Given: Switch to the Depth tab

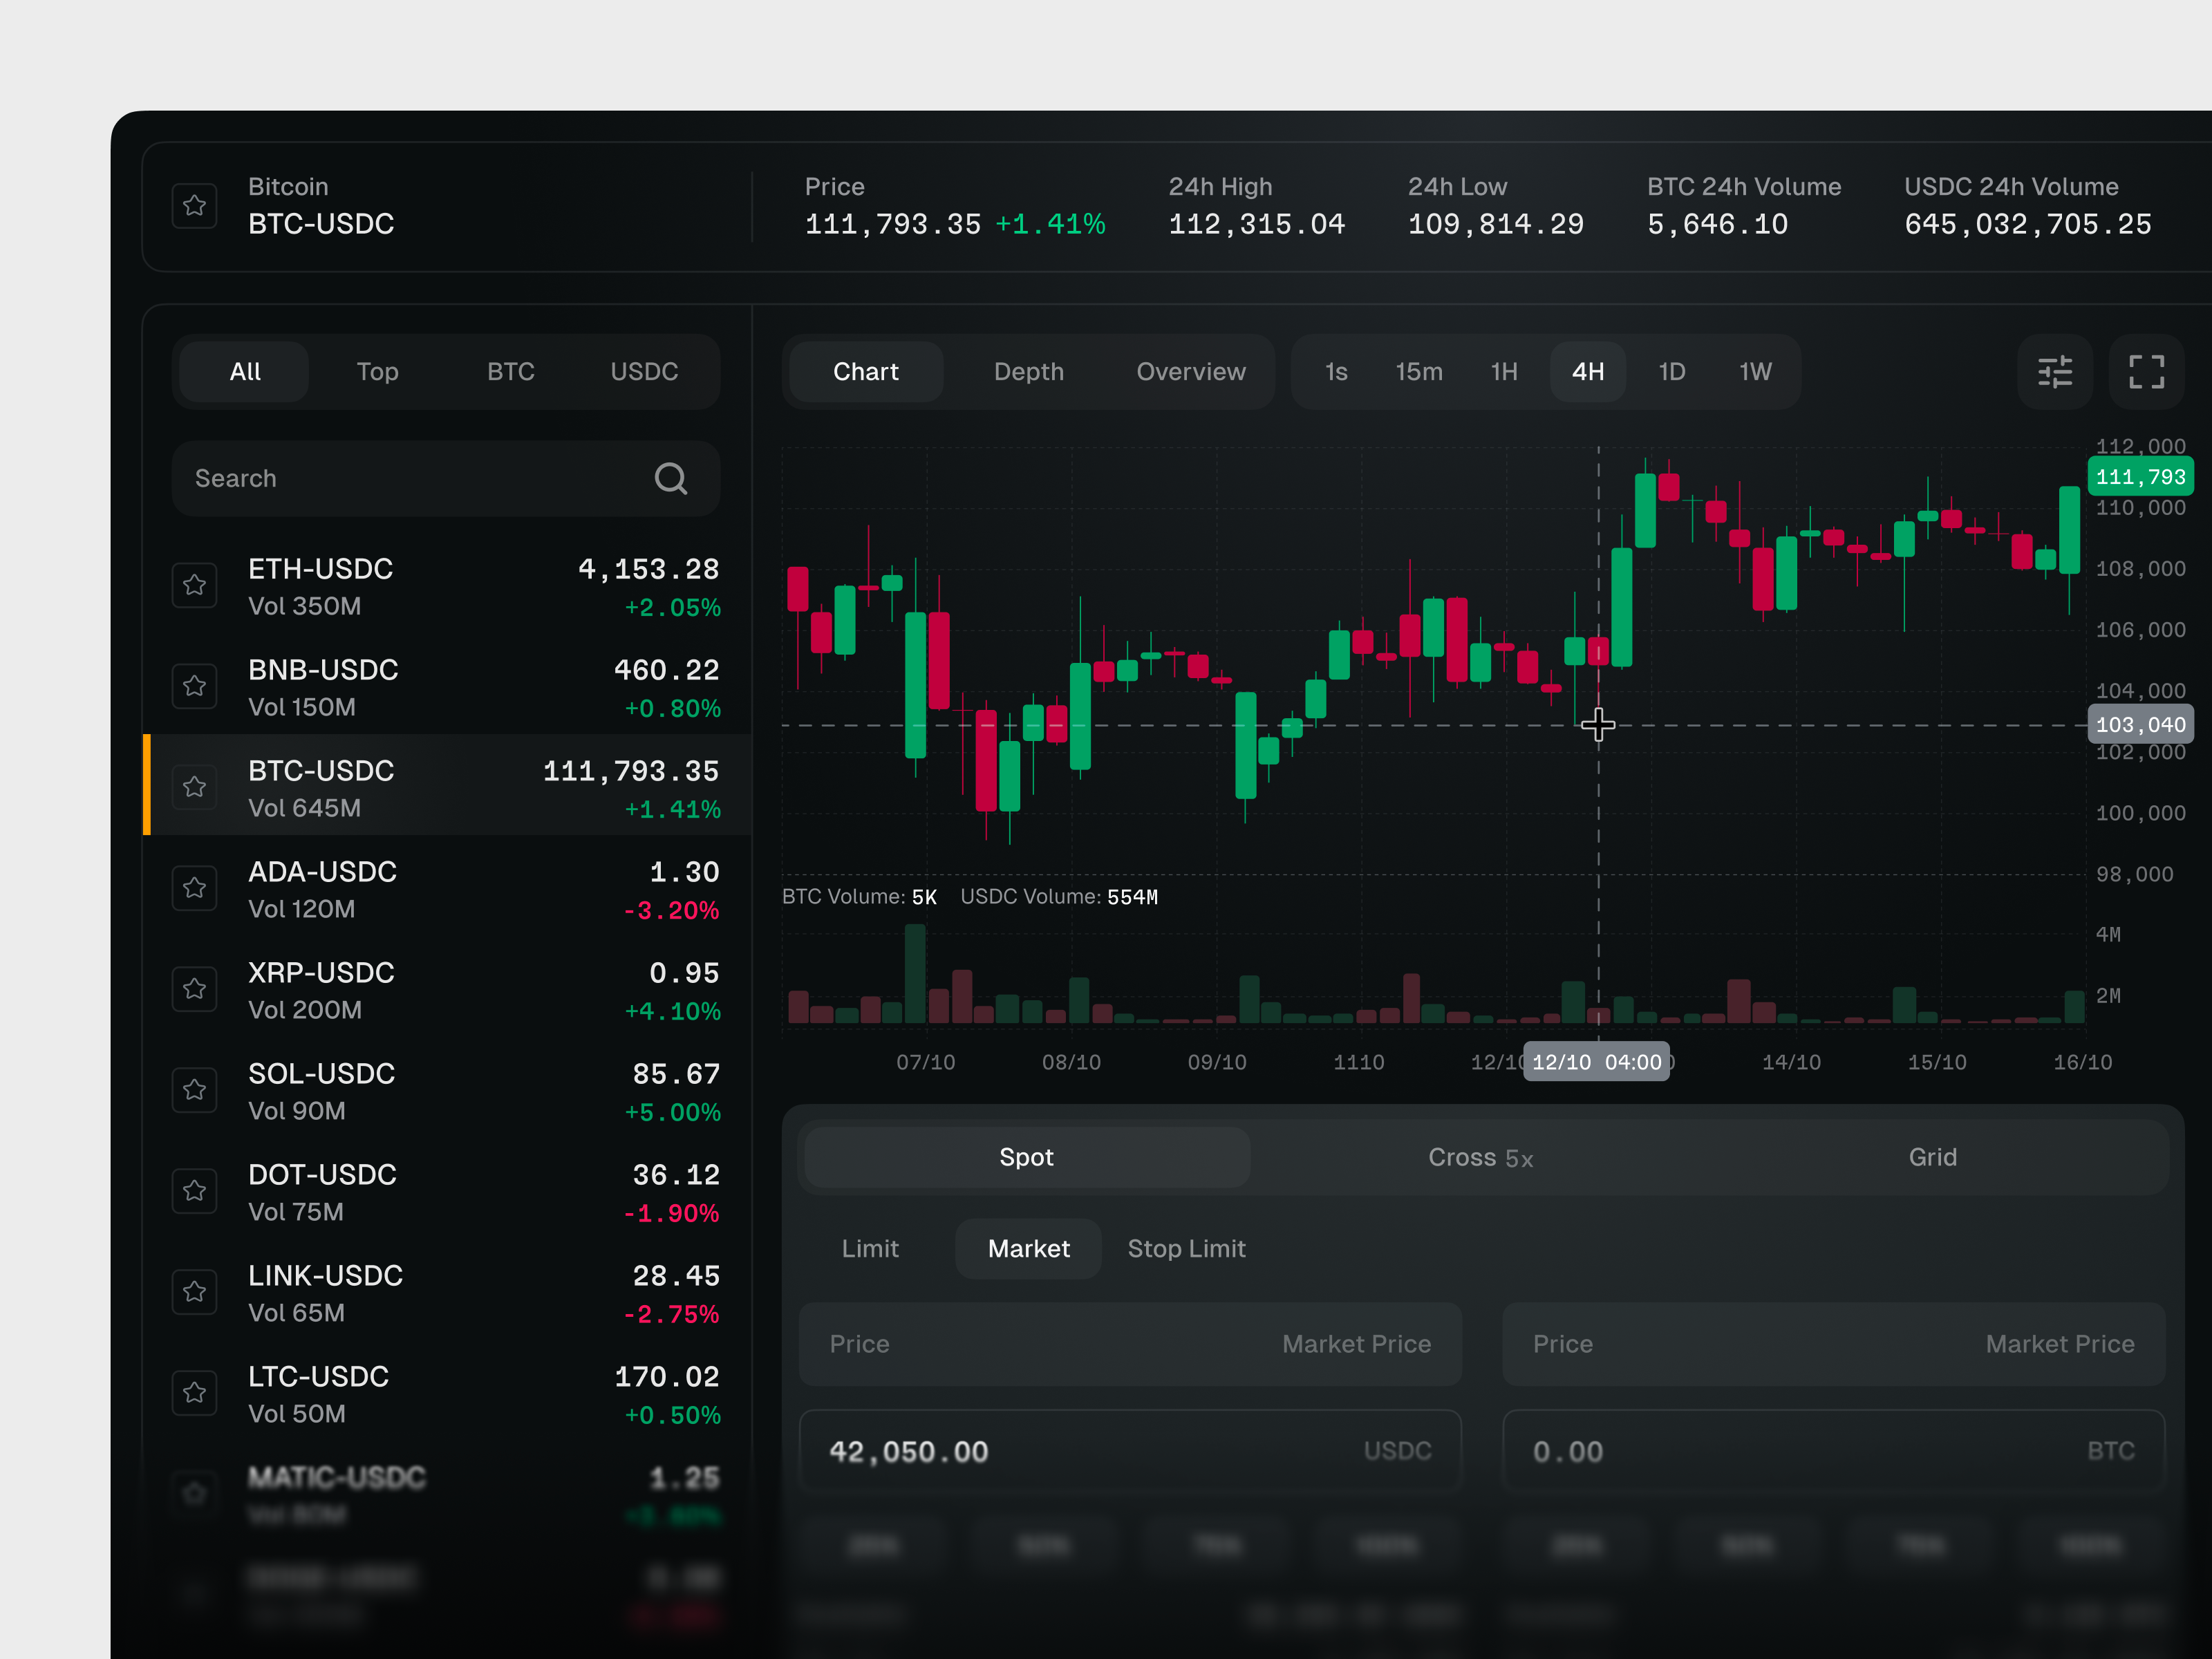Looking at the screenshot, I should (x=1029, y=372).
